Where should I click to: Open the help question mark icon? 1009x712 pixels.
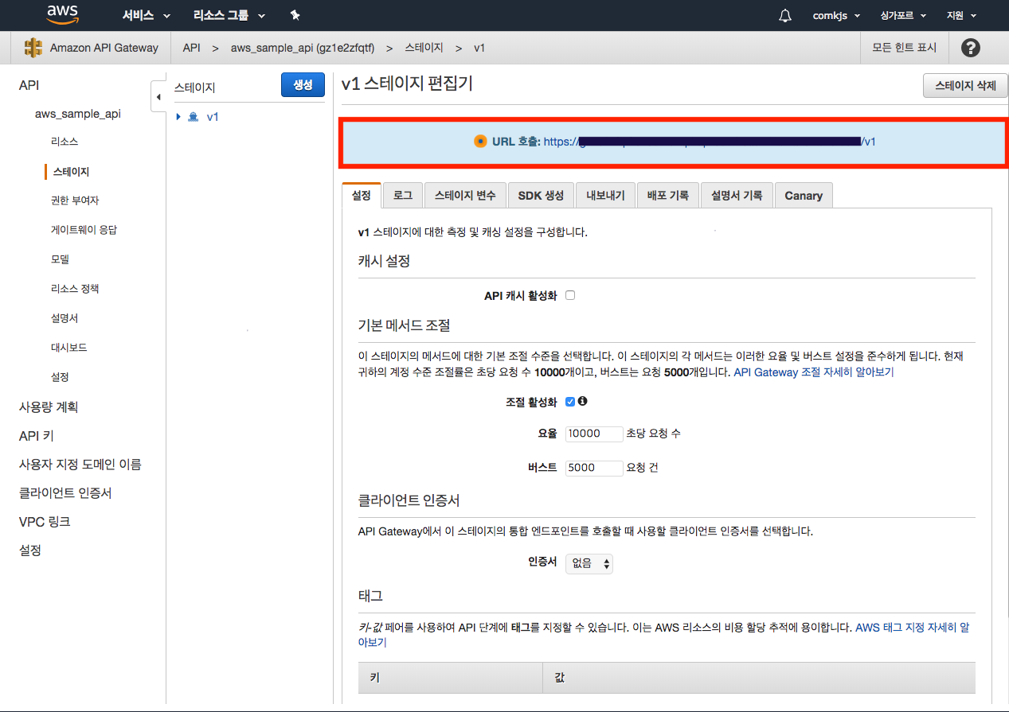[x=970, y=48]
